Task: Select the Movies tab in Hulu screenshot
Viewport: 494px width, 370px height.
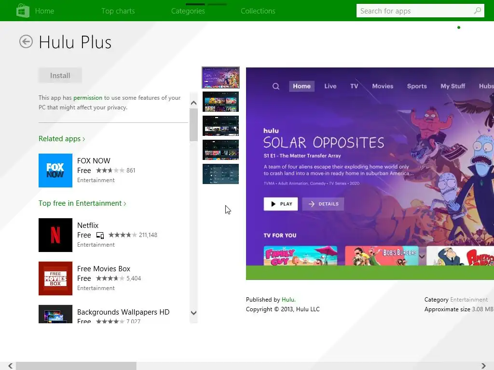Action: coord(383,86)
